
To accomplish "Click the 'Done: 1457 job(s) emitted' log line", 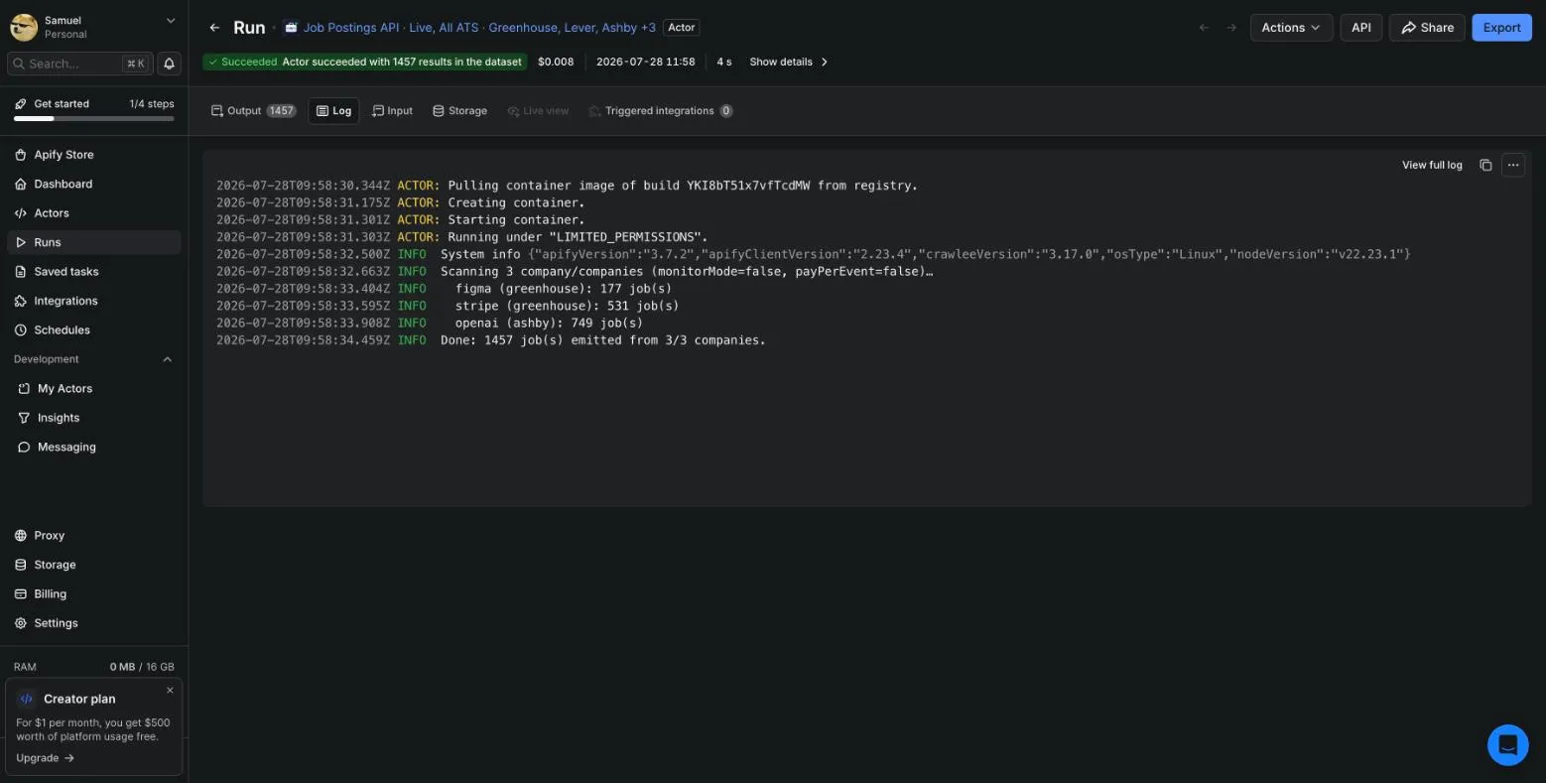I will tap(603, 340).
